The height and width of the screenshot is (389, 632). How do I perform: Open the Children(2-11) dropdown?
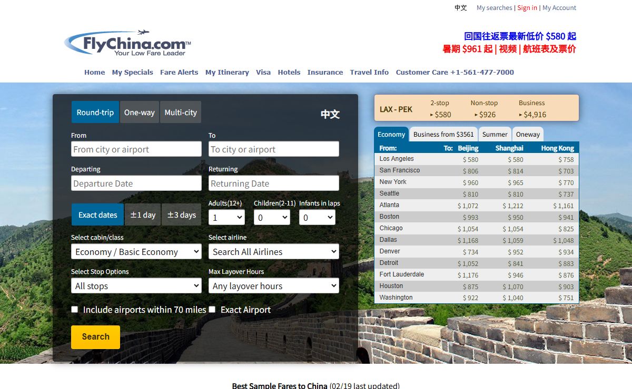[x=272, y=217]
